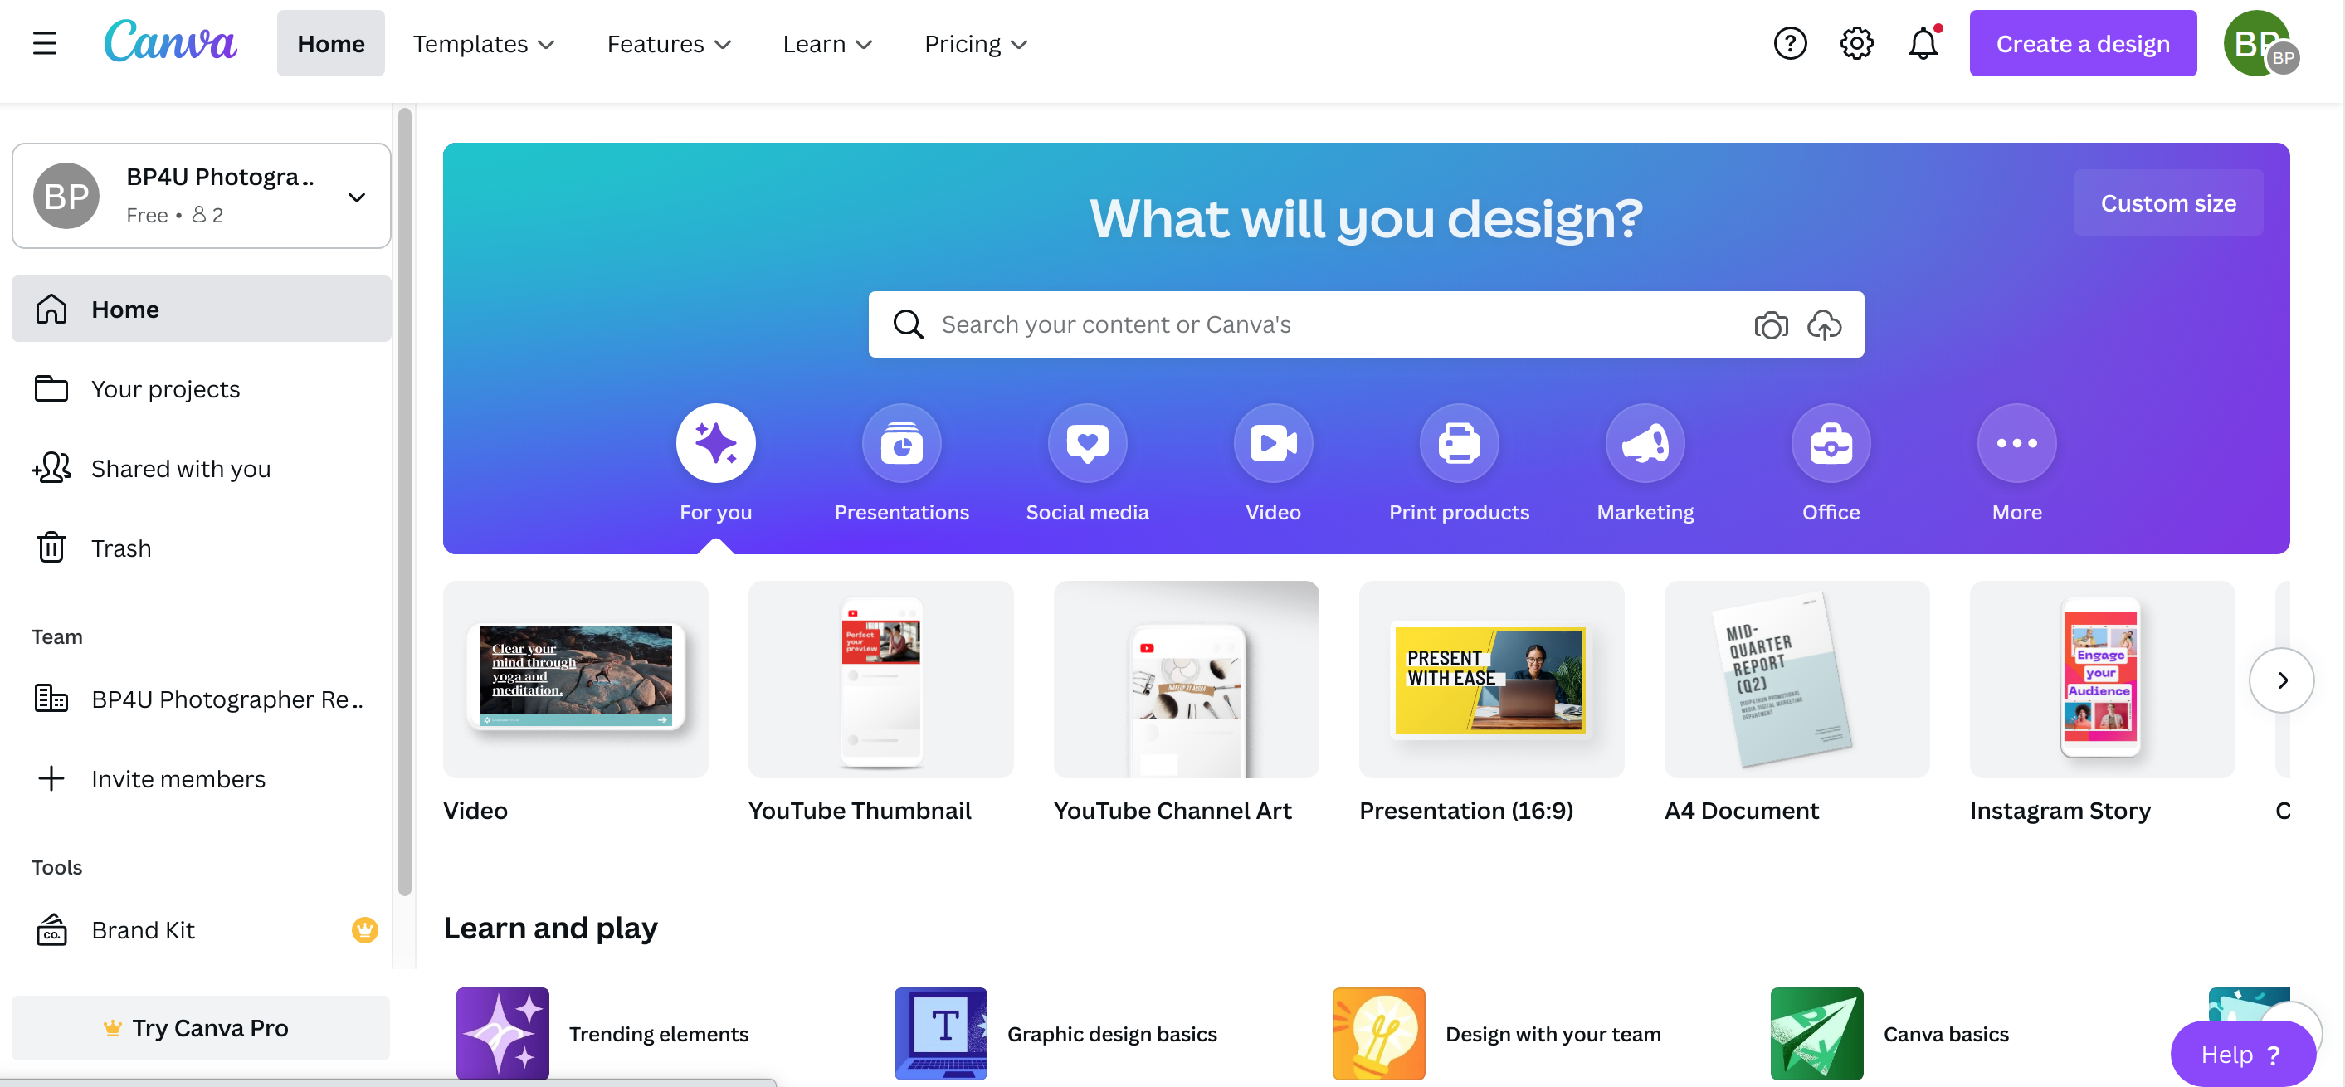The image size is (2345, 1087).
Task: Select the Marketing megaphone icon
Action: (1645, 443)
